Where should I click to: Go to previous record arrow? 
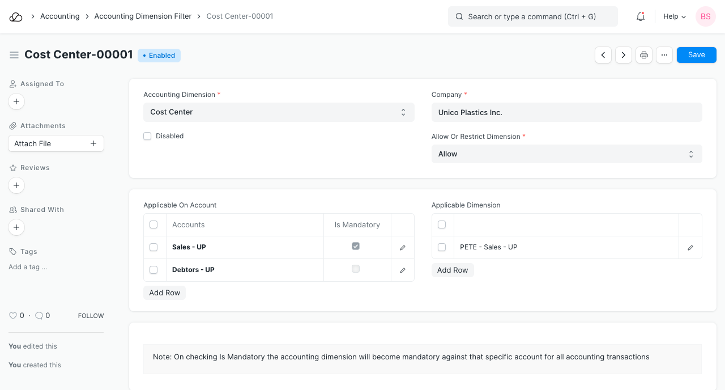[x=603, y=55]
